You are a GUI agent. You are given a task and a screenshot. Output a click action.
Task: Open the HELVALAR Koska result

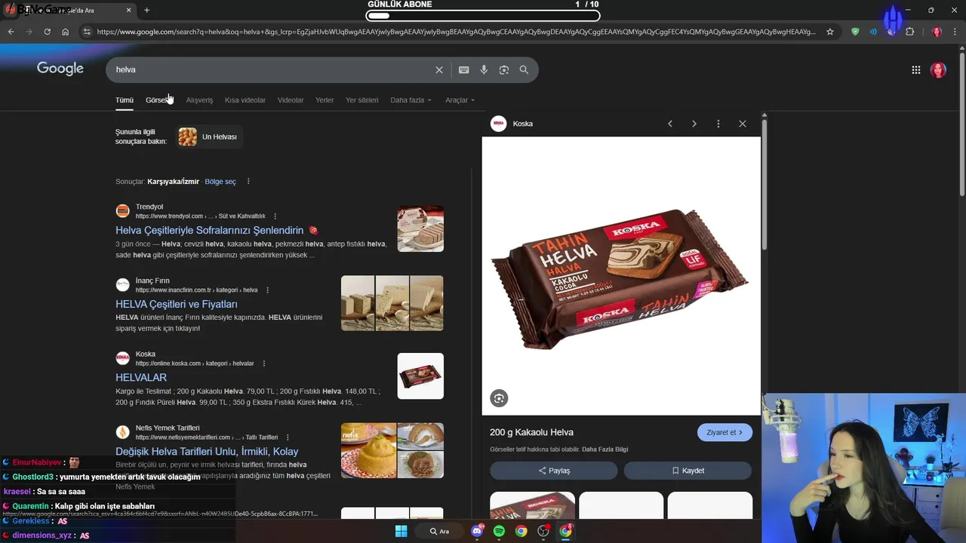coord(141,378)
